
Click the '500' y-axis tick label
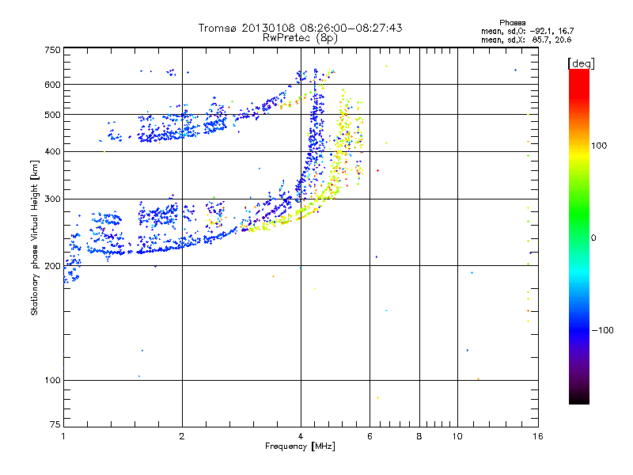coord(52,115)
